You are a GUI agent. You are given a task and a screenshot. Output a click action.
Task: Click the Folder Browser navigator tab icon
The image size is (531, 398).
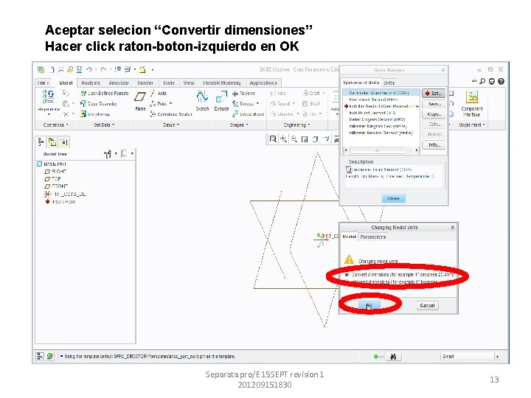point(52,142)
